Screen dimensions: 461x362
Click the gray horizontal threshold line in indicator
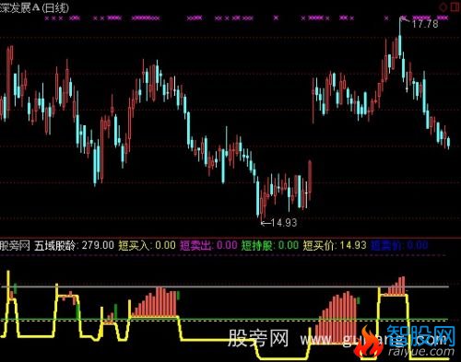[x=225, y=286]
